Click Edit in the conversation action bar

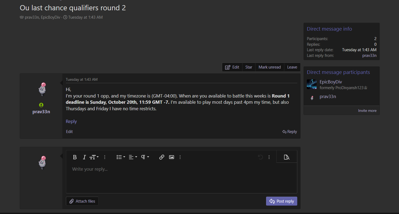(232, 67)
